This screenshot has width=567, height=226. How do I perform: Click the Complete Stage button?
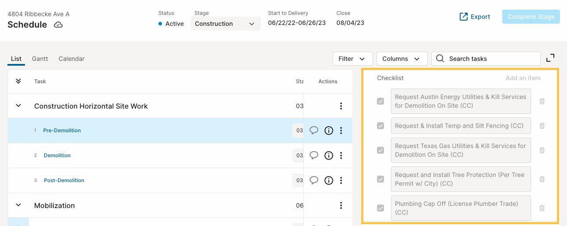click(531, 17)
